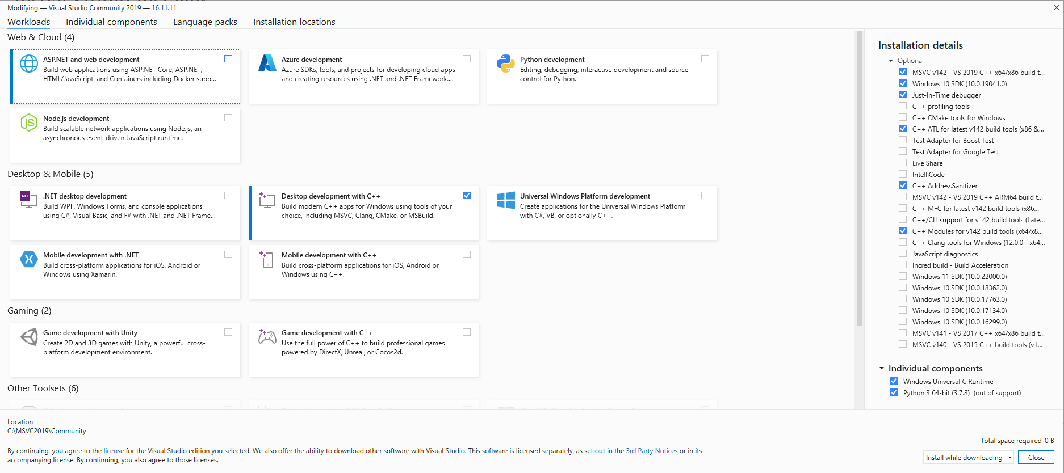Screen dimensions: 1064x473
Task: Collapse the Optional section arrow
Action: 891,61
